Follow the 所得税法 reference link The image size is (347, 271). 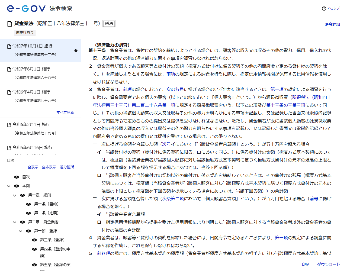pos(301,97)
